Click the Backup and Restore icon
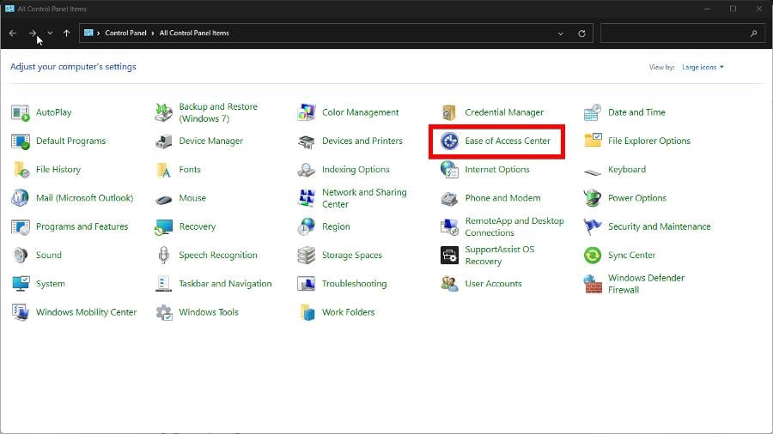 (x=163, y=112)
